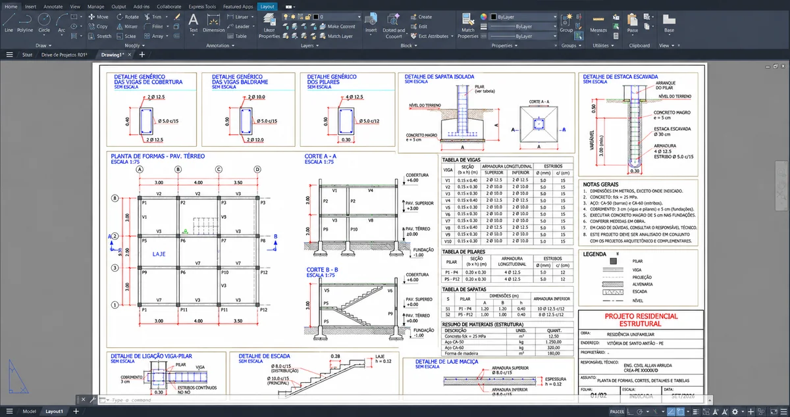This screenshot has height=417, width=790.
Task: Click the Group tool
Action: 566,22
